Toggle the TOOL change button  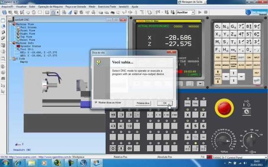coord(195,104)
